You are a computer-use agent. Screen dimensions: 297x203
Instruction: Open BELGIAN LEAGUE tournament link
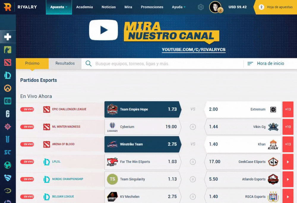[x=63, y=196]
